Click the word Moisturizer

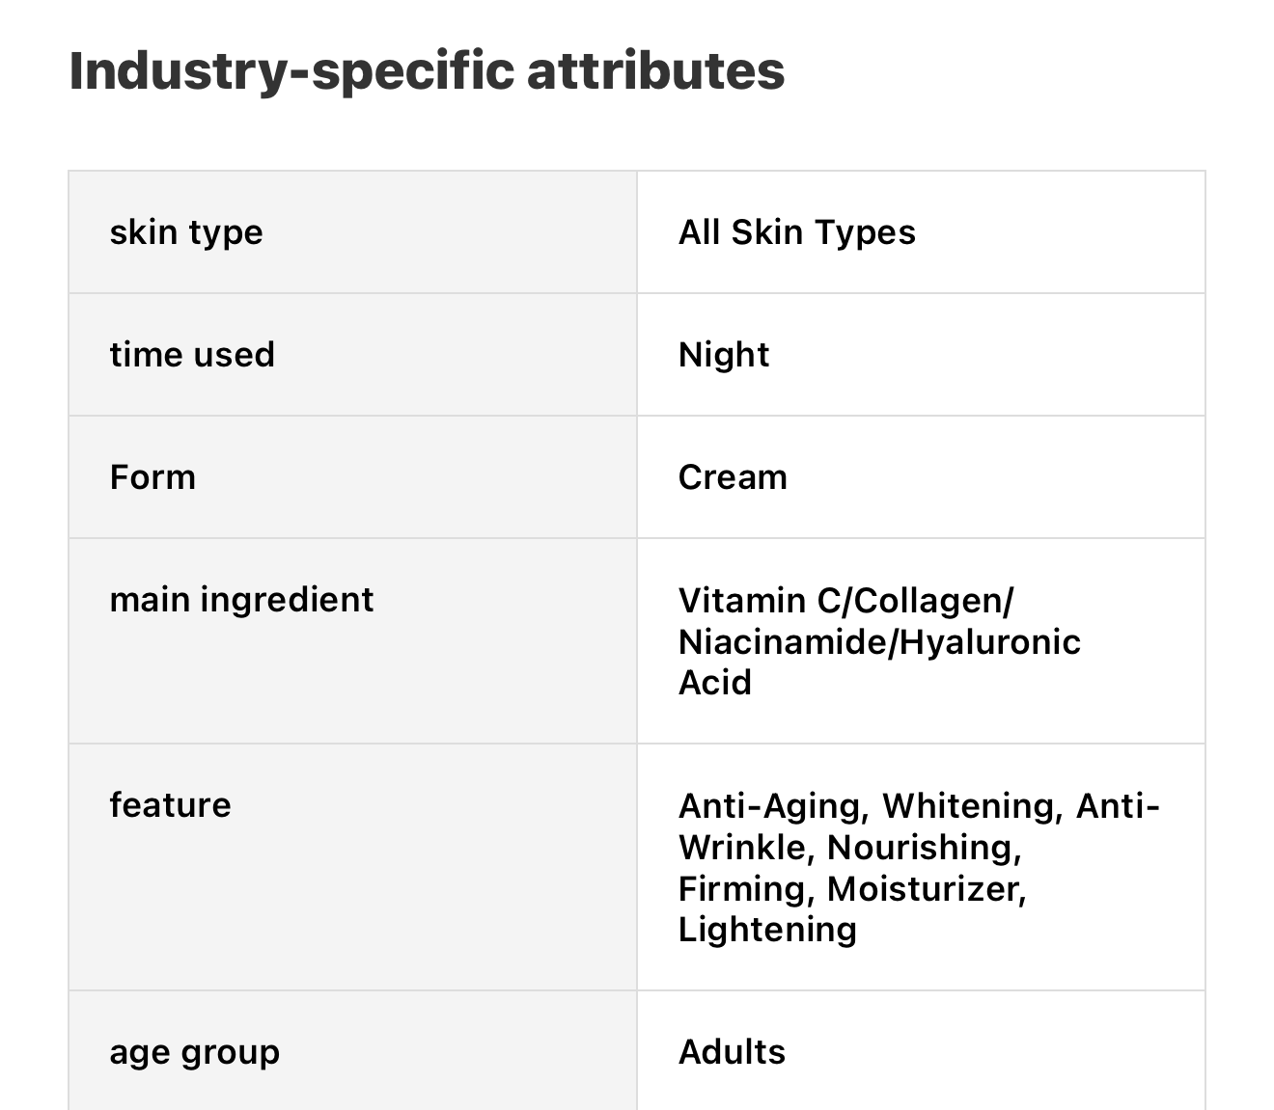click(926, 889)
